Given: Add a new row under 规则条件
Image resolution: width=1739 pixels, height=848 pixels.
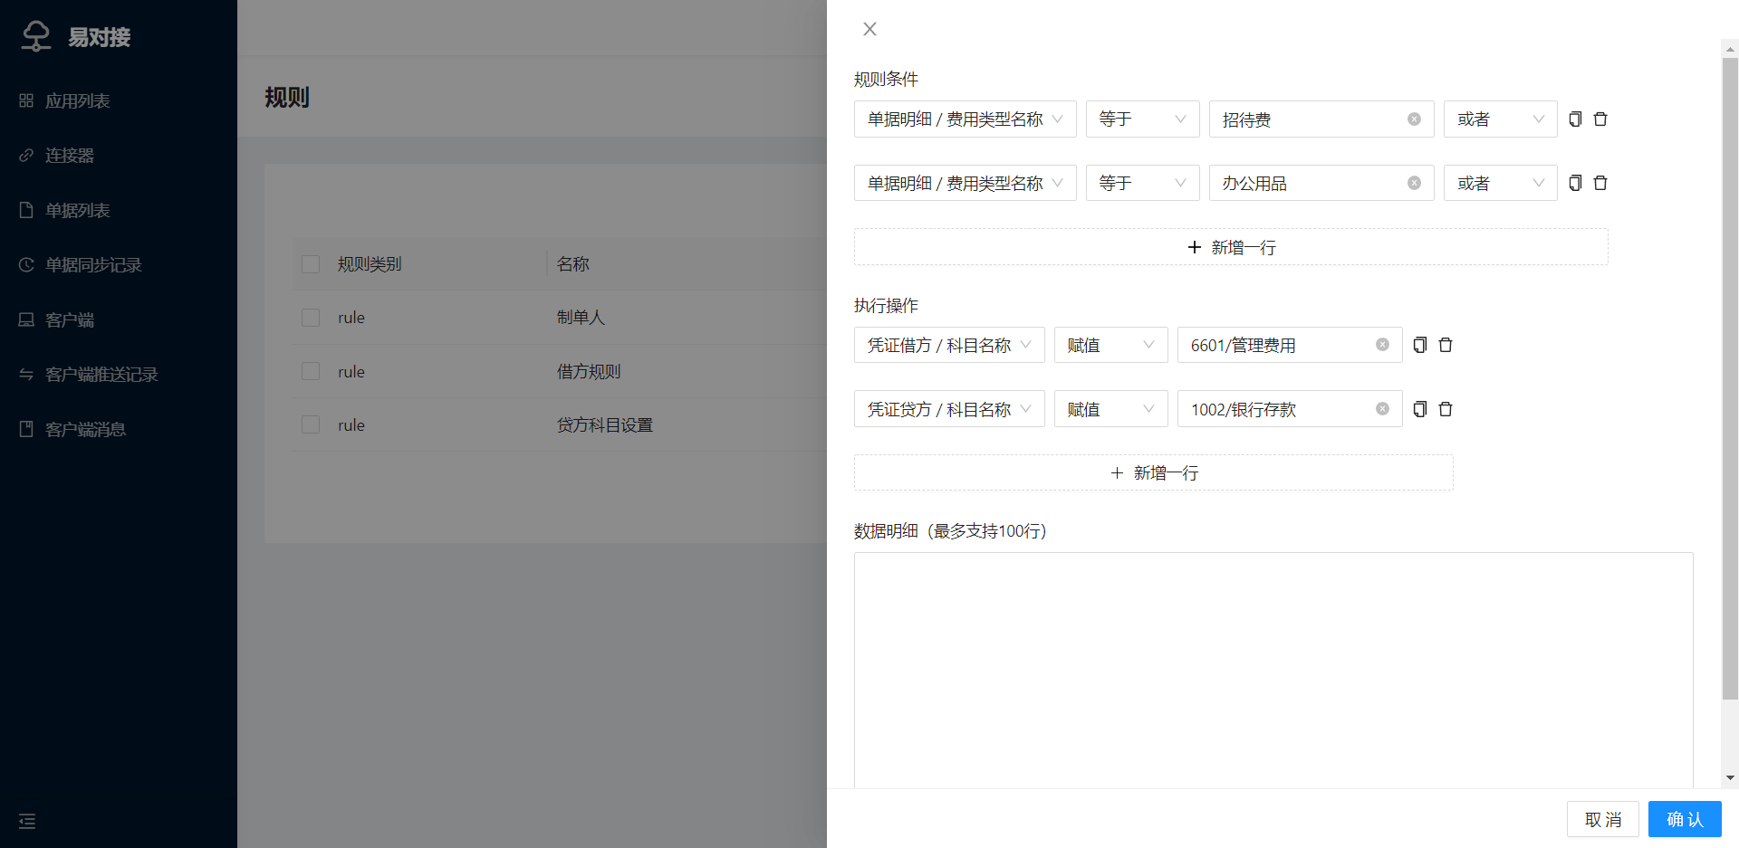Looking at the screenshot, I should click(1230, 247).
